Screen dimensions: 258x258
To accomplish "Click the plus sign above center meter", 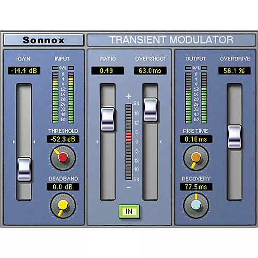I will coord(128,96).
